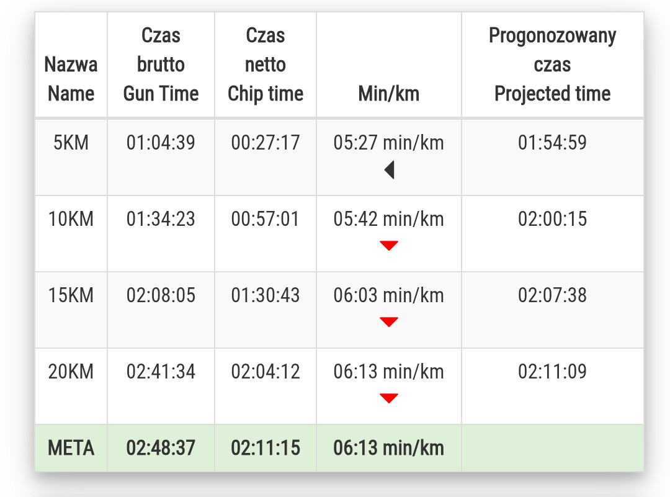Click the red down arrow in 10KM row
This screenshot has width=670, height=497.
point(389,246)
